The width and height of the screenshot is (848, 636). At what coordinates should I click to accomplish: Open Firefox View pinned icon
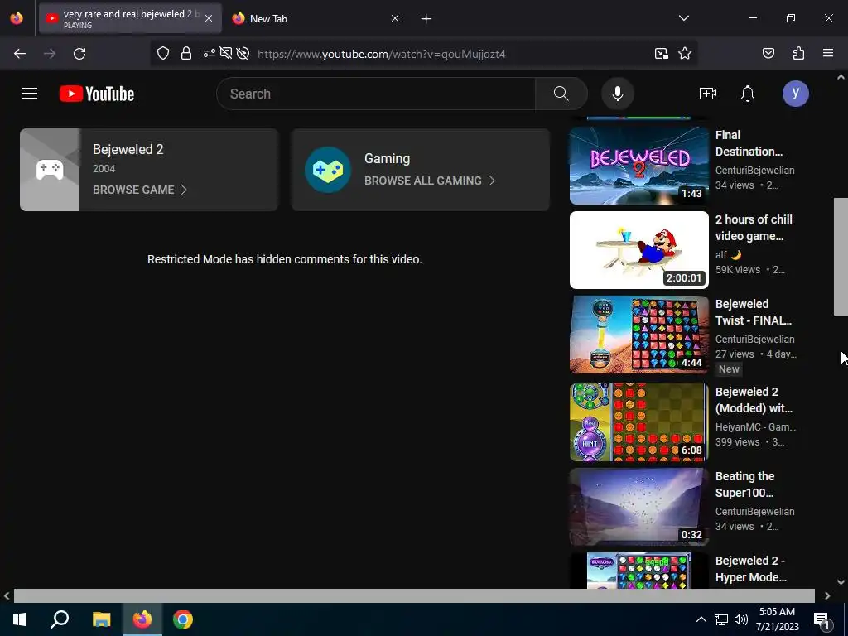17,18
